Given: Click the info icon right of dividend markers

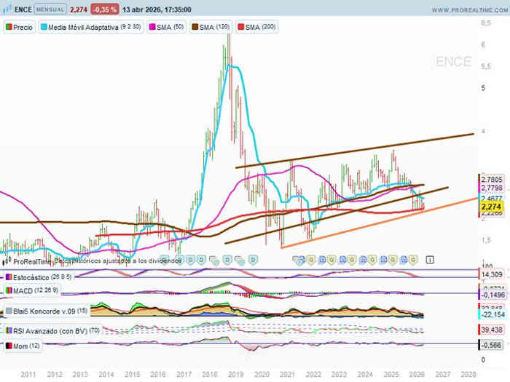Looking at the screenshot, I should pos(430,258).
